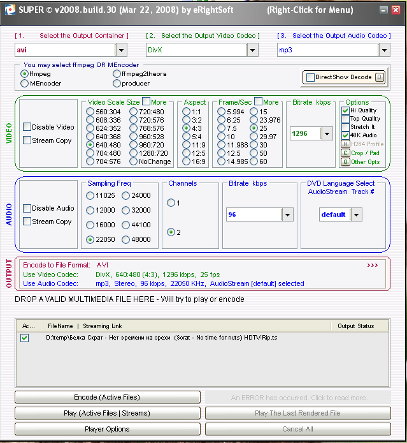
Task: Open Player Options
Action: 107,429
